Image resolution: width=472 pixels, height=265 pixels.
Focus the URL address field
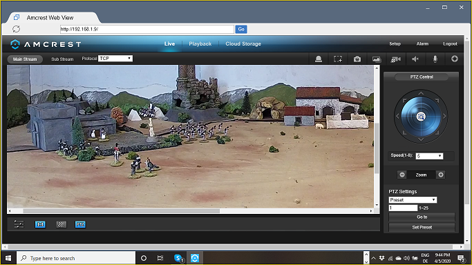pyautogui.click(x=147, y=29)
